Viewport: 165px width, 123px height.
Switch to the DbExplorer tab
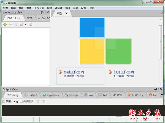point(14,18)
